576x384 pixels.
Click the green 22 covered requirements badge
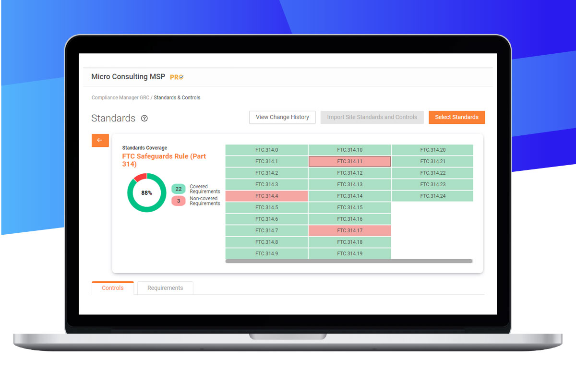(x=179, y=189)
